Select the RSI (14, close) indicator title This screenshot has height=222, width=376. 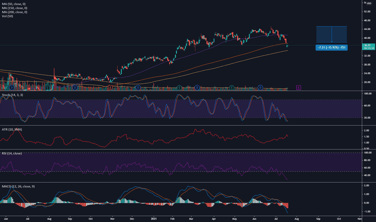tap(12, 153)
